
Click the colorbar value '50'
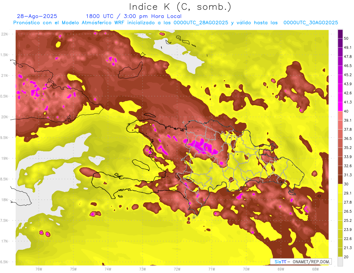pos(346,38)
